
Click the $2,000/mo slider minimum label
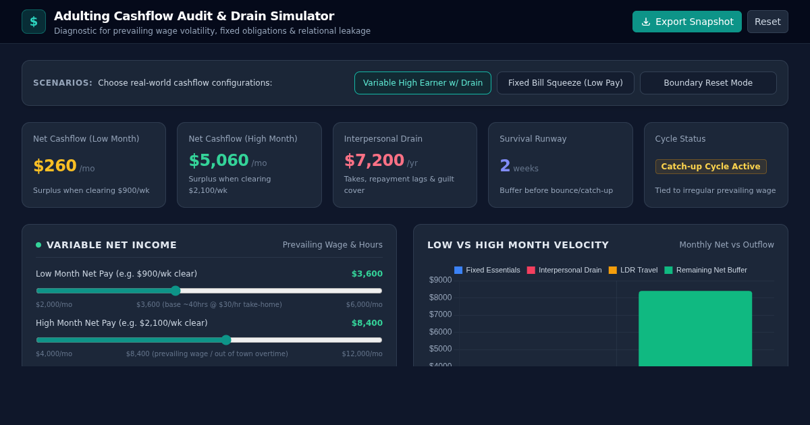point(54,305)
